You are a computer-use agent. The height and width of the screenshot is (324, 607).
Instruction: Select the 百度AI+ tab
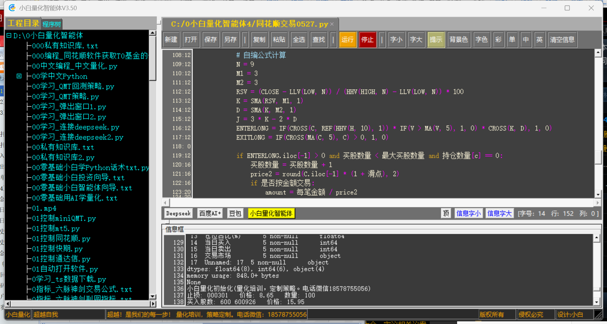pos(210,213)
